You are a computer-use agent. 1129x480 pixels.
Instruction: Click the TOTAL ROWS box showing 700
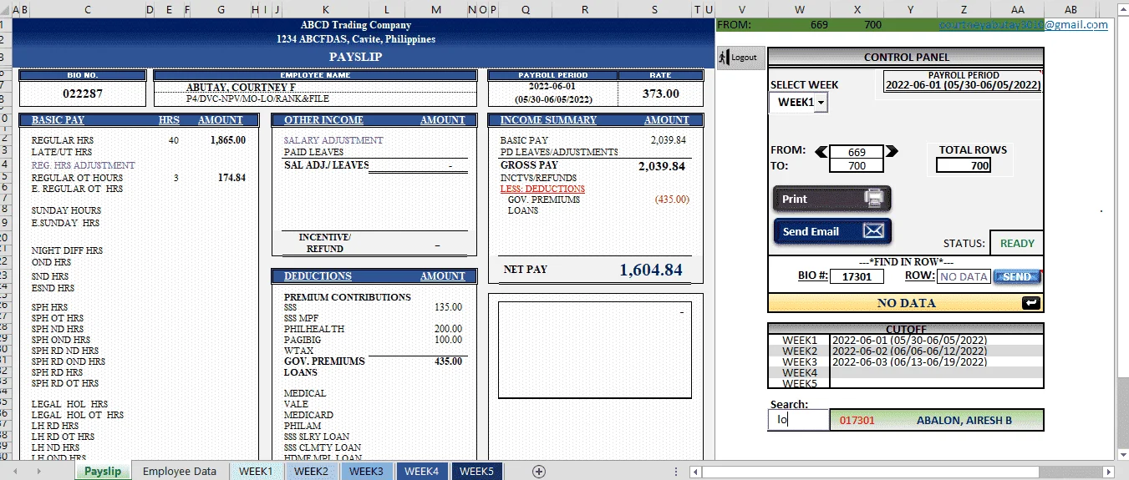tap(964, 165)
